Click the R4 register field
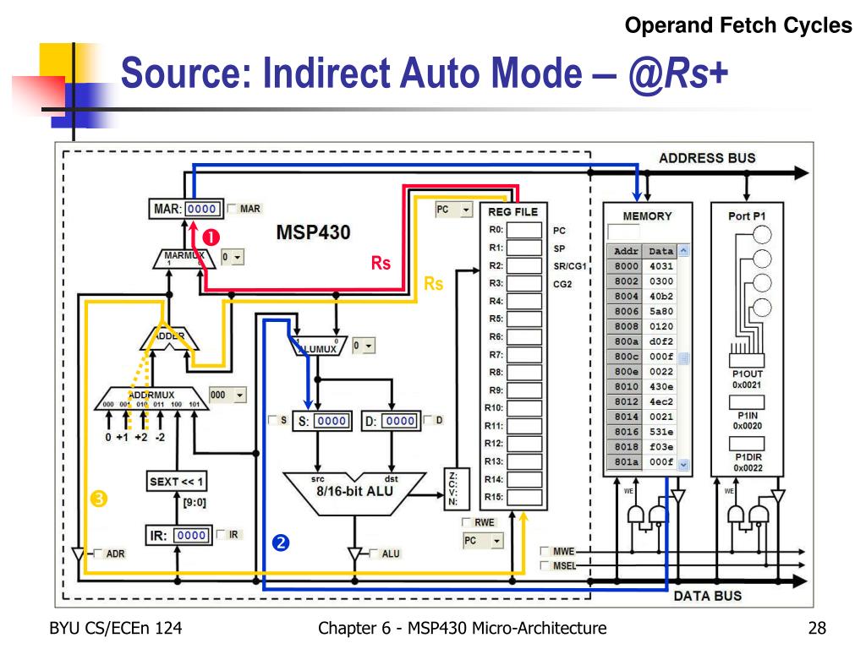Viewport: 866px width, 649px height. (524, 302)
